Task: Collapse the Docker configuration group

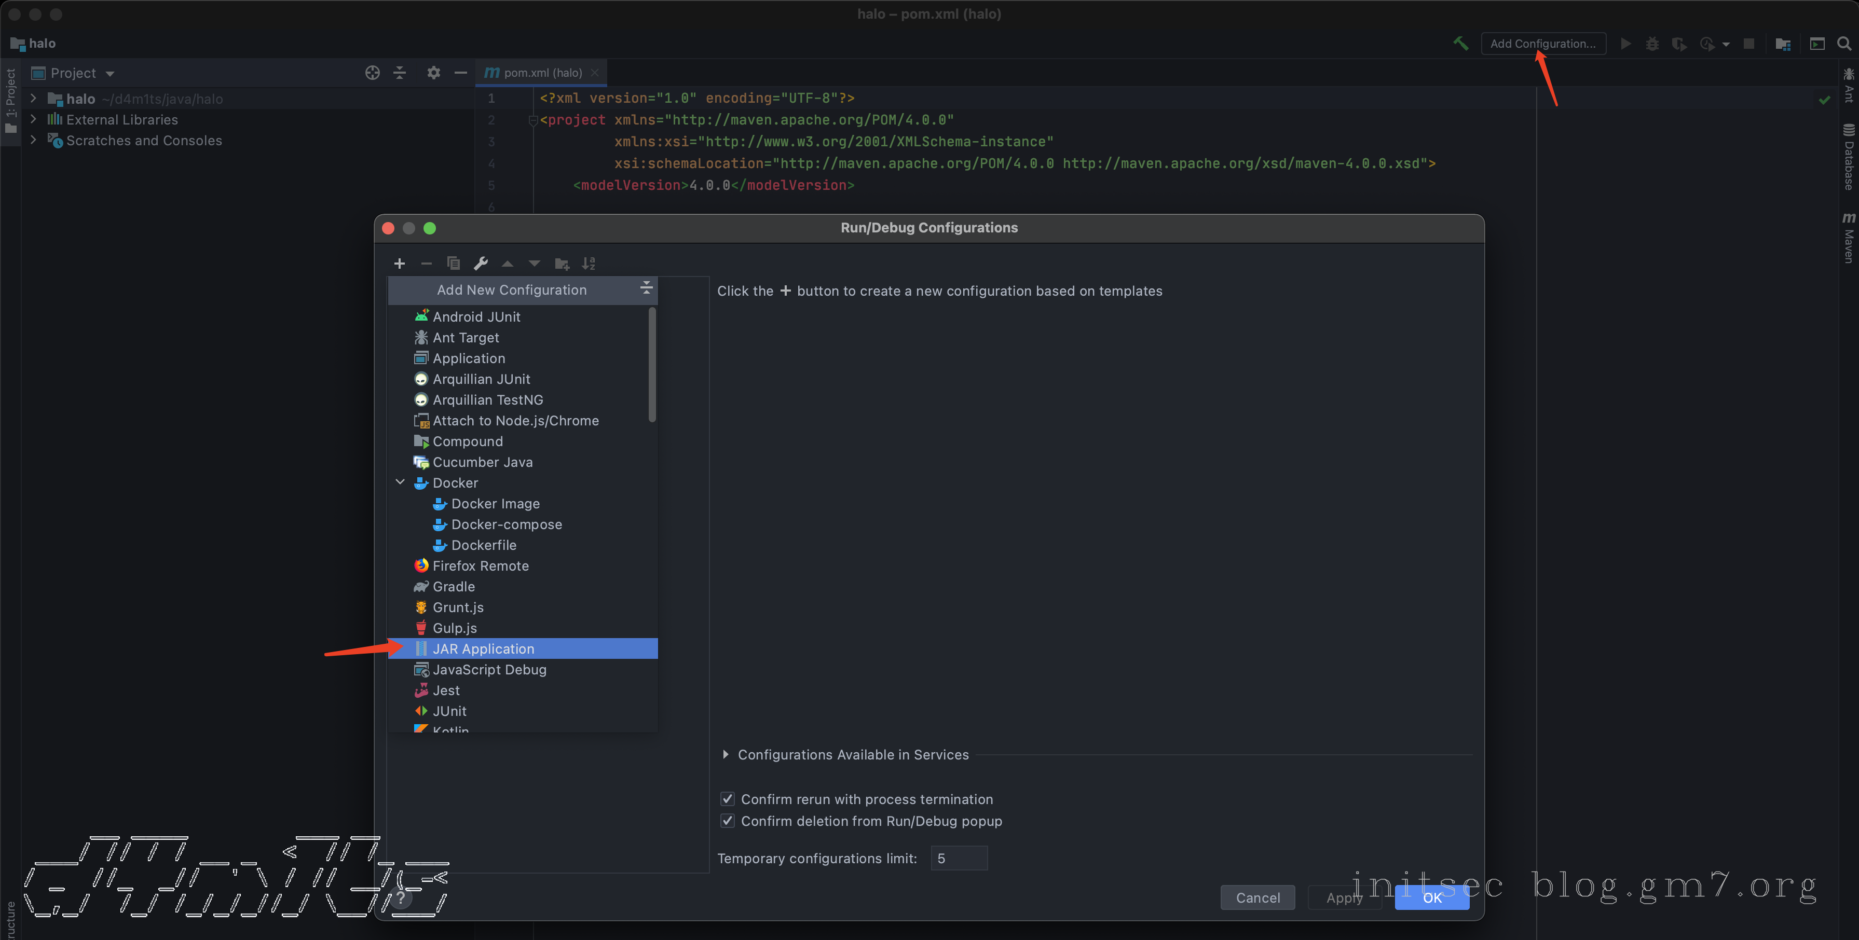Action: tap(401, 482)
